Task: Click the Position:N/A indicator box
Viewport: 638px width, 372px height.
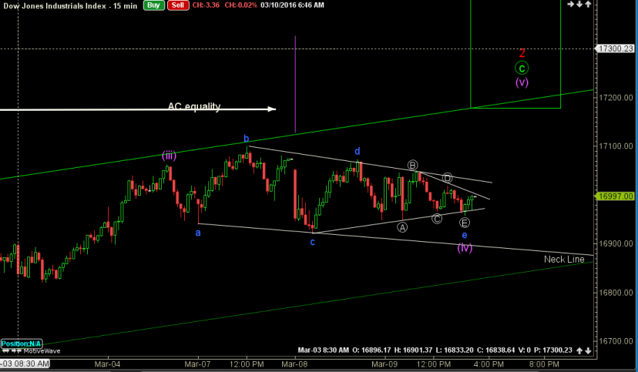Action: coord(22,344)
